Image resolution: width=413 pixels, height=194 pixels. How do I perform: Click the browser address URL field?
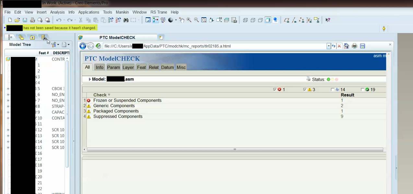pyautogui.click(x=215, y=46)
